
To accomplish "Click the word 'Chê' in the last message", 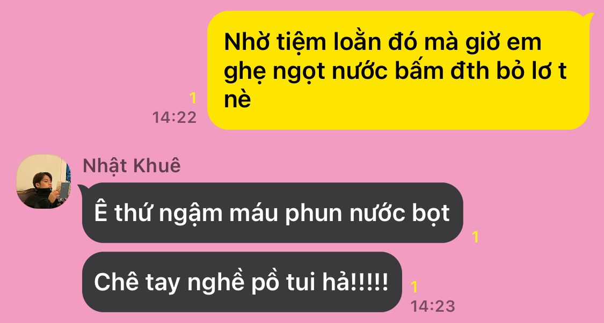I will point(117,282).
